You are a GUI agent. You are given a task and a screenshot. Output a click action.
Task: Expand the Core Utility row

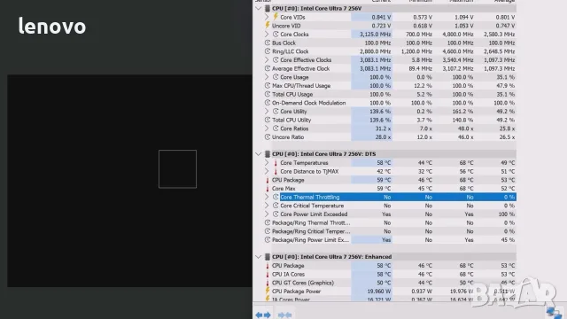coord(267,111)
